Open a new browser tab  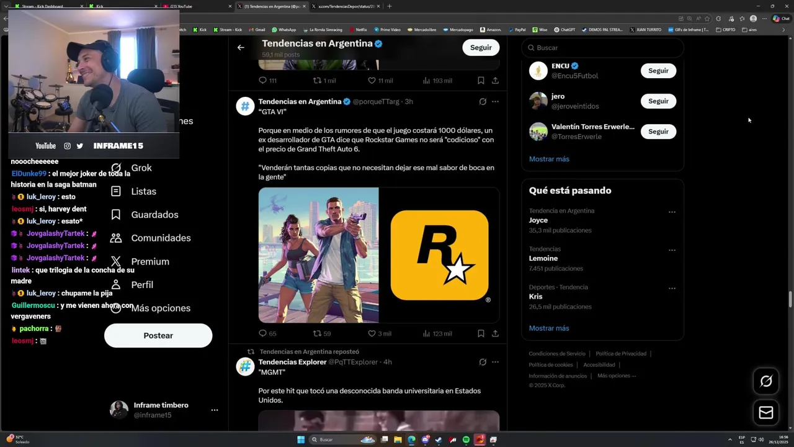[x=390, y=6]
